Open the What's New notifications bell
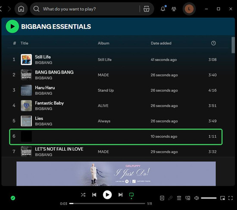The width and height of the screenshot is (237, 210). [163, 9]
